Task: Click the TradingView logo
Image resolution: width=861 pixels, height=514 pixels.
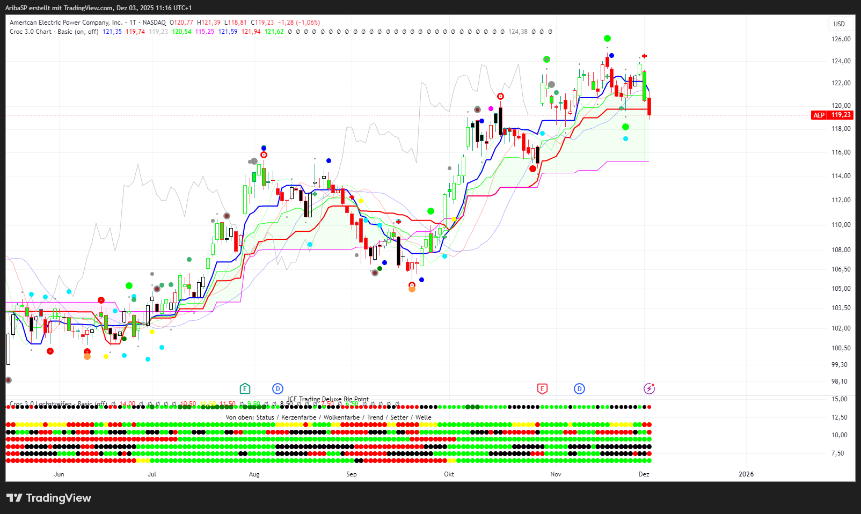Action: [x=49, y=498]
